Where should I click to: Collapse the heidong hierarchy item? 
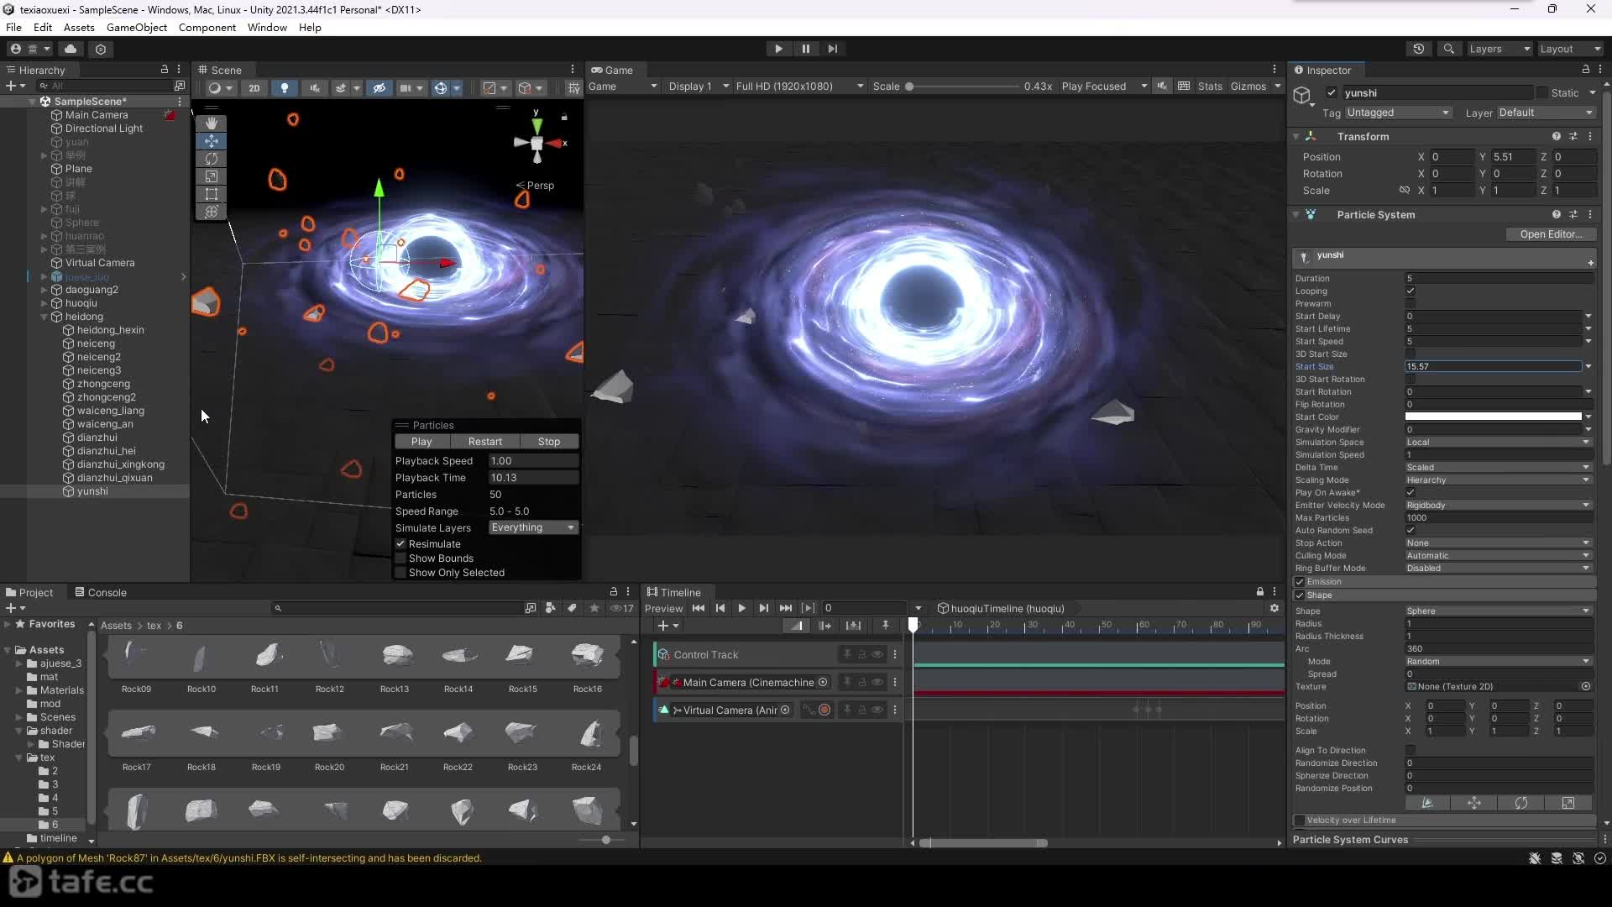44,317
